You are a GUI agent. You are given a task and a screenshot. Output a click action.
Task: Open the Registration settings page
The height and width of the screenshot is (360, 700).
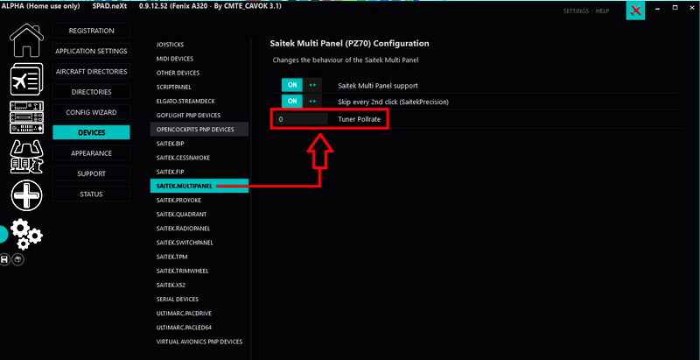[x=91, y=31]
